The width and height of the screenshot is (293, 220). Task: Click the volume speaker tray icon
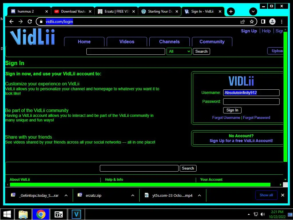[263, 214]
